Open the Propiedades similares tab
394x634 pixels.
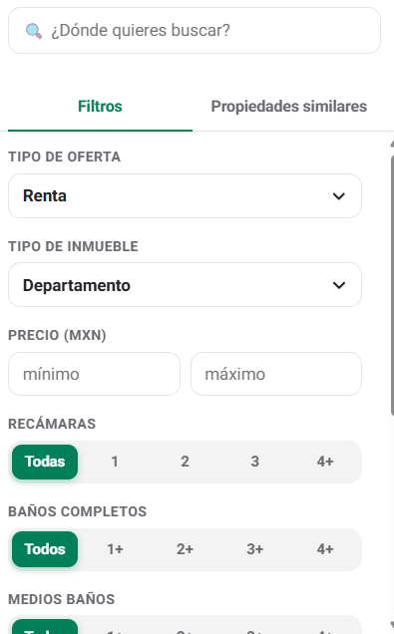click(289, 107)
